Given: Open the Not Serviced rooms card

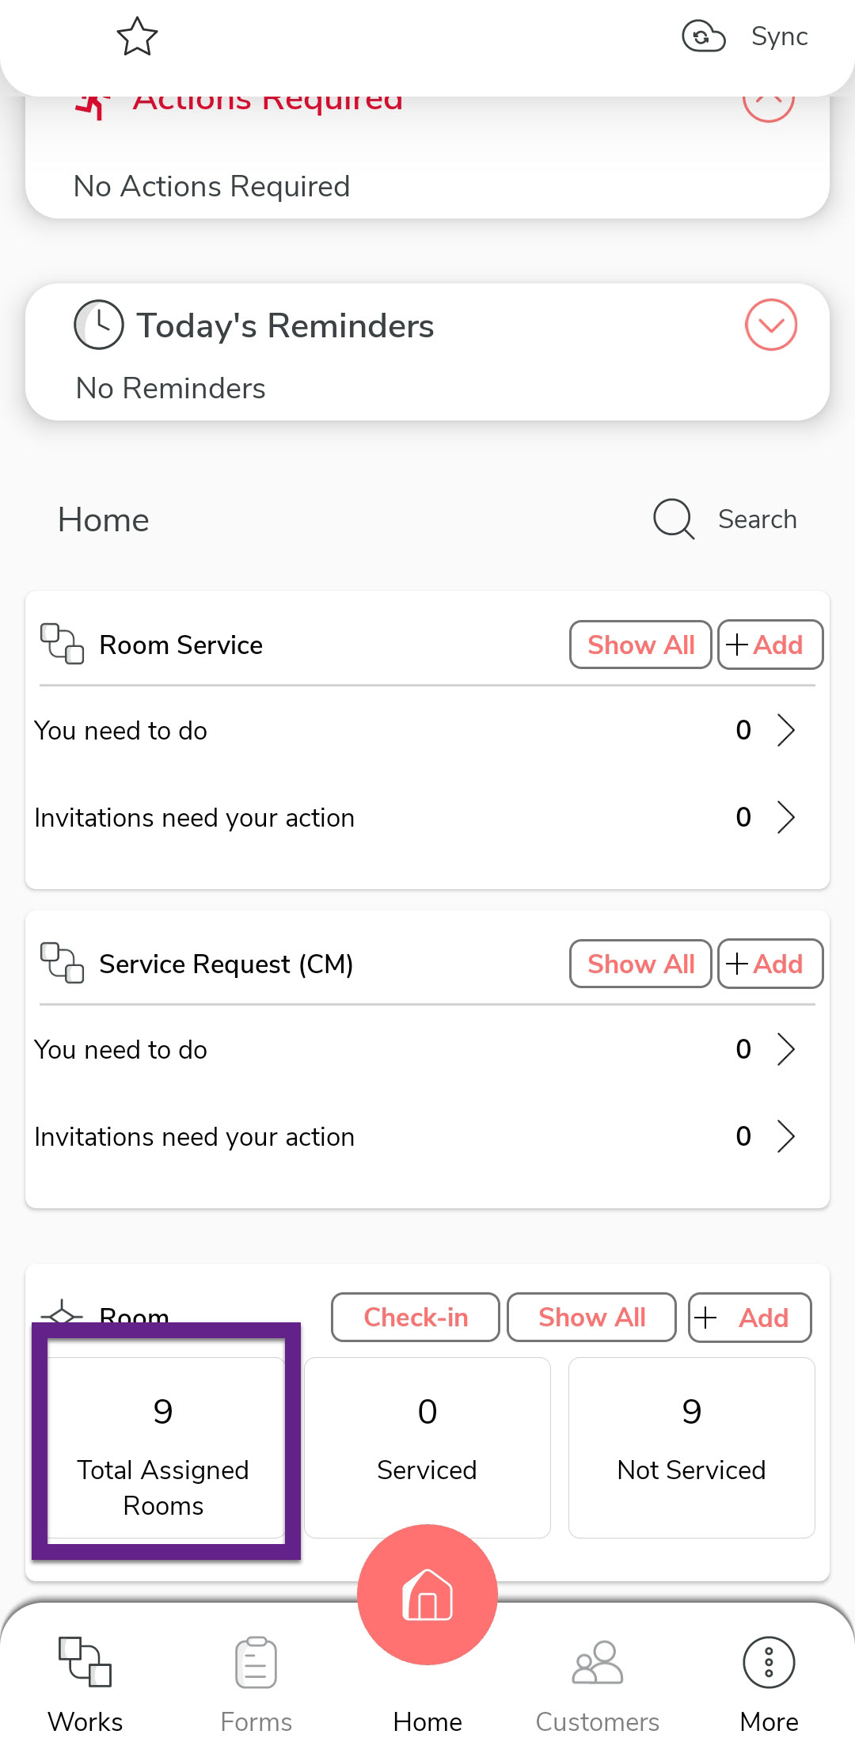Looking at the screenshot, I should pyautogui.click(x=691, y=1447).
